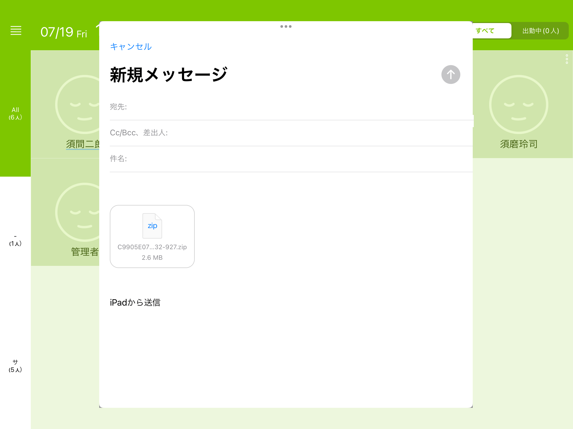Select the All (6人) group tab
This screenshot has height=429, width=573.
[15, 113]
